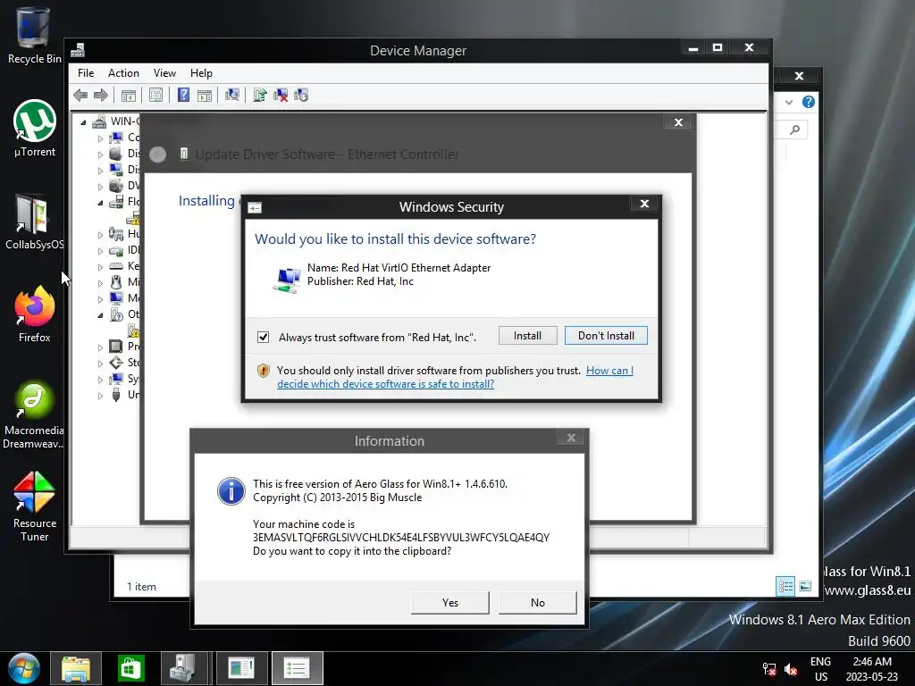Click Scan for hardware changes toolbar icon
The width and height of the screenshot is (915, 686).
(x=232, y=95)
